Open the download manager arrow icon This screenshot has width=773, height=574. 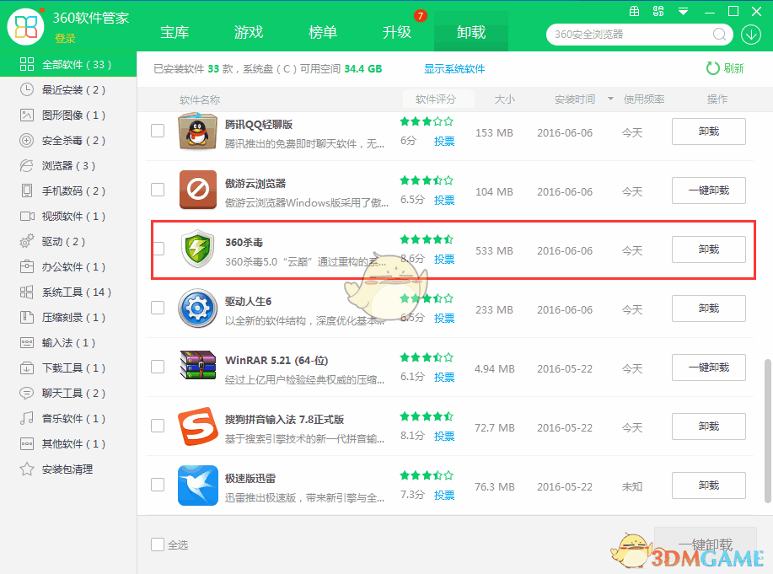pyautogui.click(x=751, y=35)
